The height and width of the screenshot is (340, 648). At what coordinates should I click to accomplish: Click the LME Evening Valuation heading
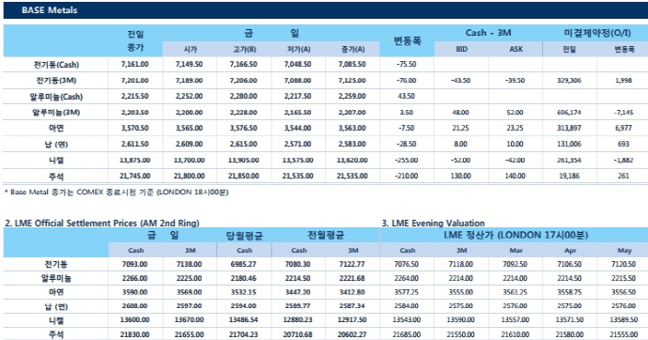pos(433,224)
